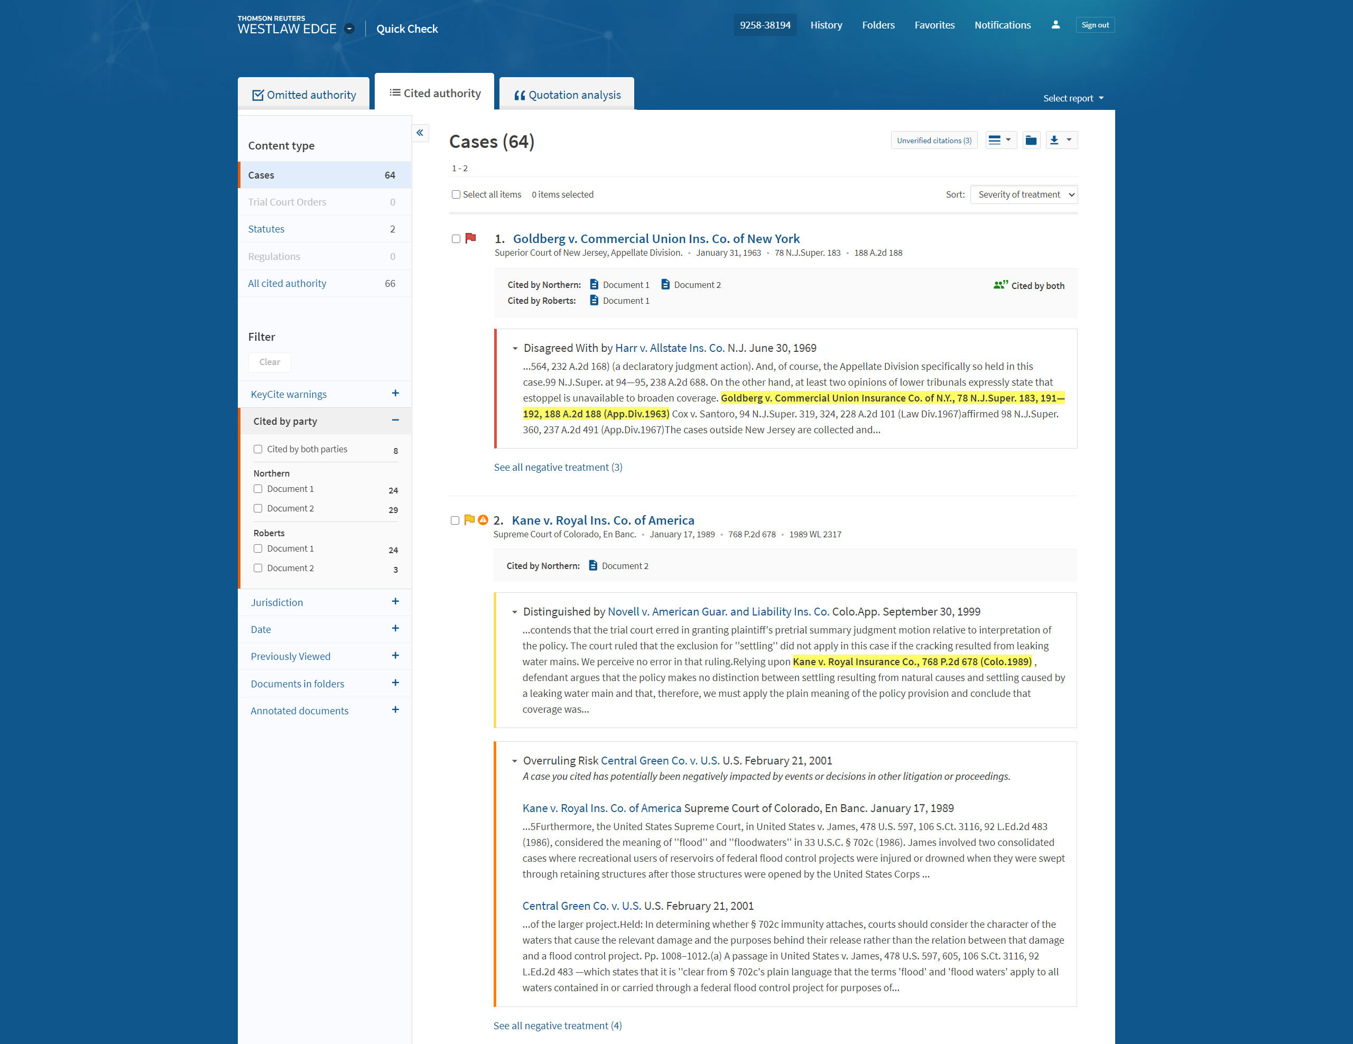
Task: Click the orange overruling risk icon on Kane
Action: (483, 520)
